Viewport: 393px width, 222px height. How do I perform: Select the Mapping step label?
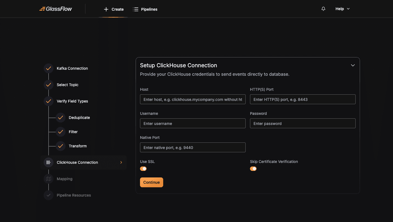pos(65,179)
